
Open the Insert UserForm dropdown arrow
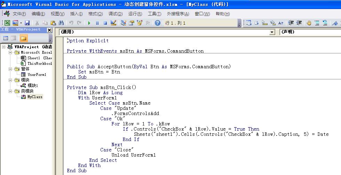[x=21, y=23]
